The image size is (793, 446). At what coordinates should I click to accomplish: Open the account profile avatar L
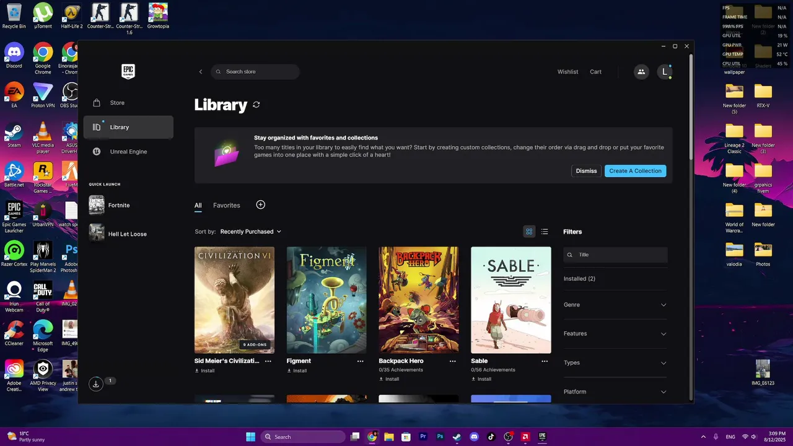click(665, 72)
